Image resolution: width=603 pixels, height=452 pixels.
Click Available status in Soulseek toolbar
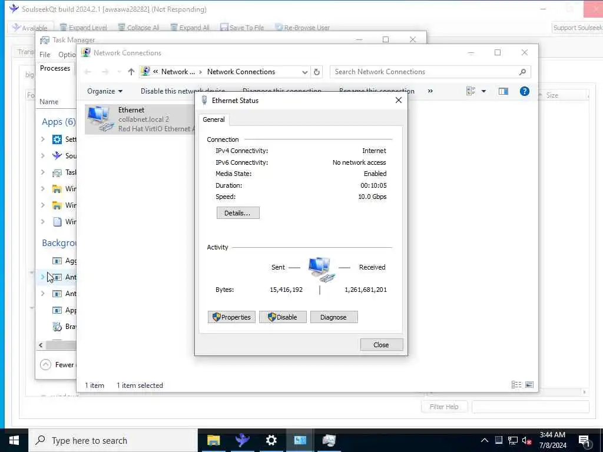tap(30, 27)
